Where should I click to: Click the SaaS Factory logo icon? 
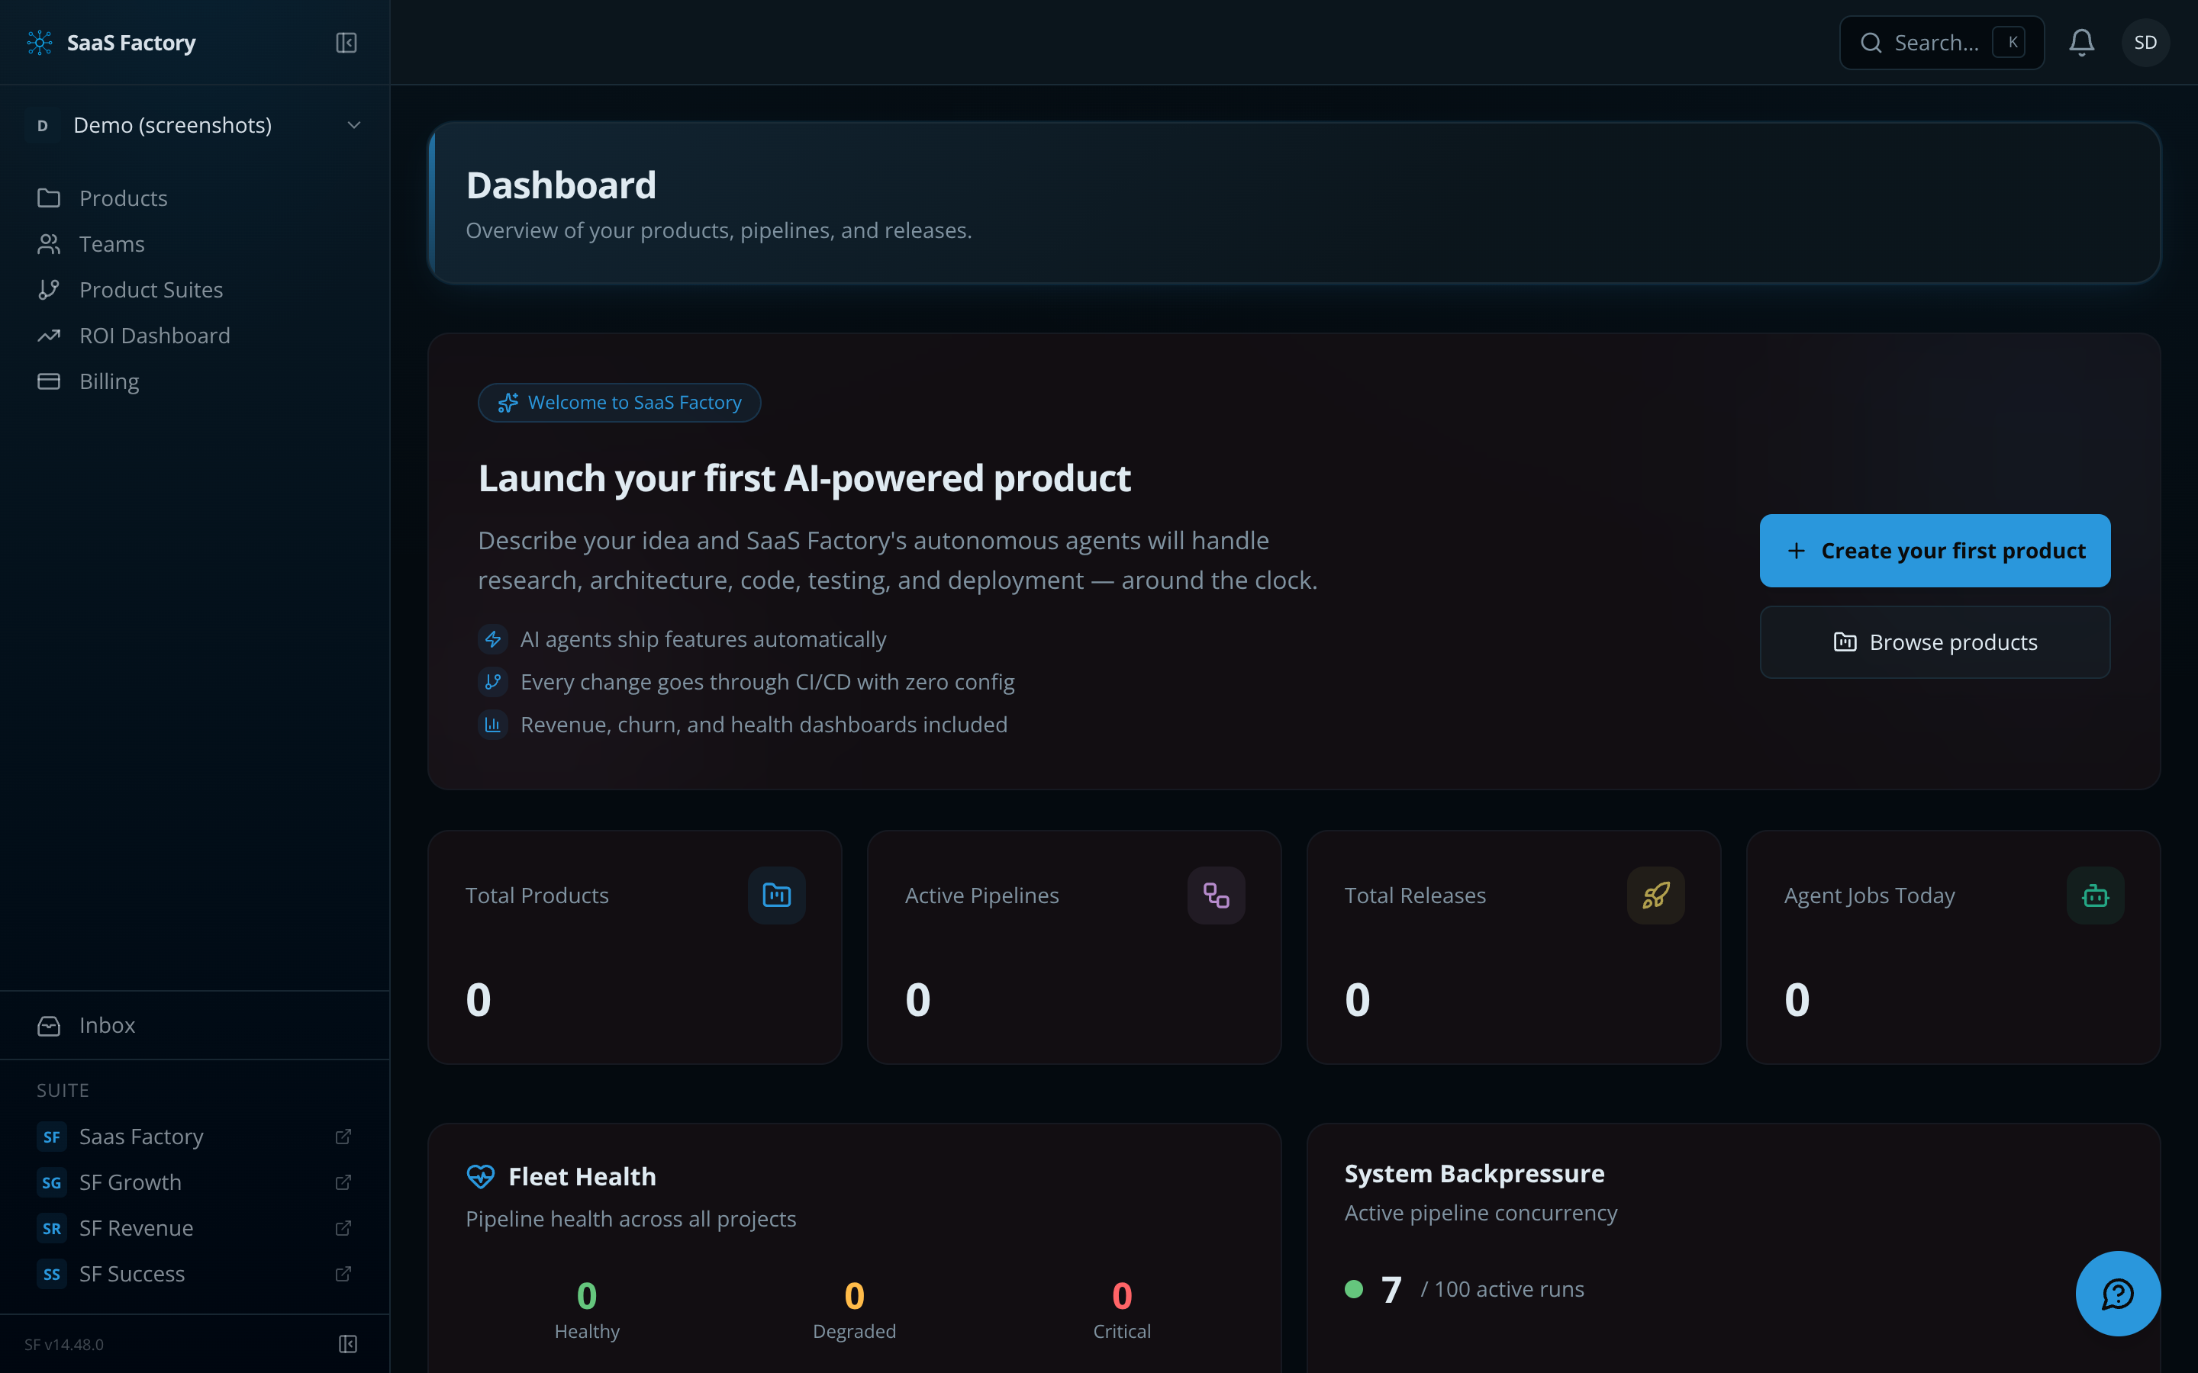pyautogui.click(x=40, y=43)
